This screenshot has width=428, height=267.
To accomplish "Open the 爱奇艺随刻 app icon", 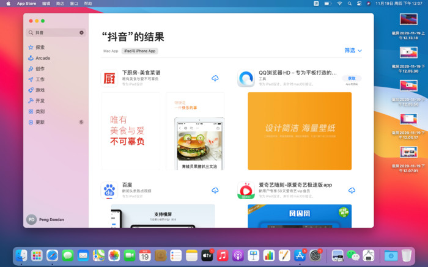I will (x=246, y=191).
